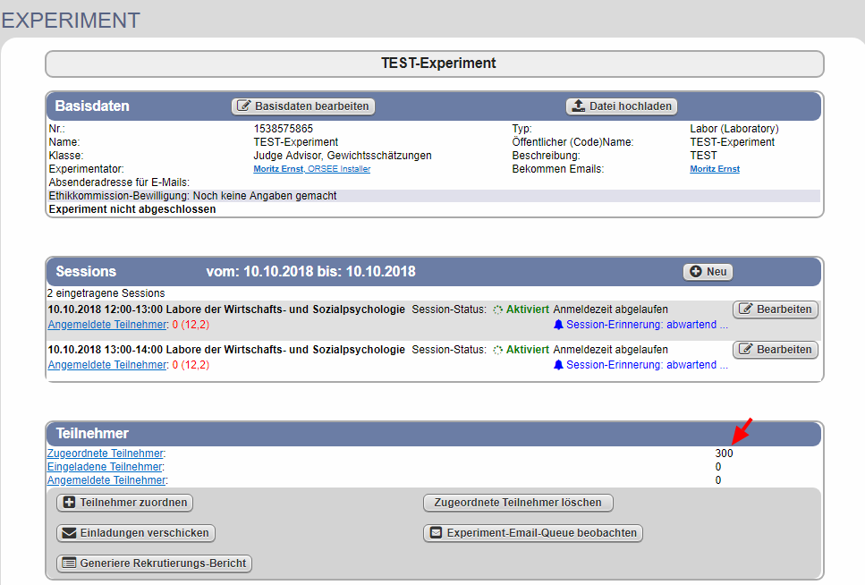Click Session-Erinnerung: abwartend for 12:00-13:00 session
The image size is (865, 585).
[x=647, y=325]
